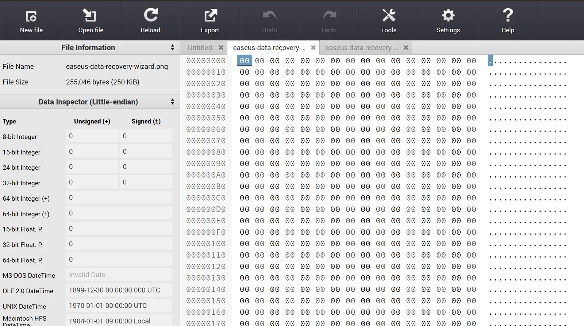This screenshot has width=584, height=326.
Task: Click the 32-bit Integer unsigned value field
Action: (92, 182)
